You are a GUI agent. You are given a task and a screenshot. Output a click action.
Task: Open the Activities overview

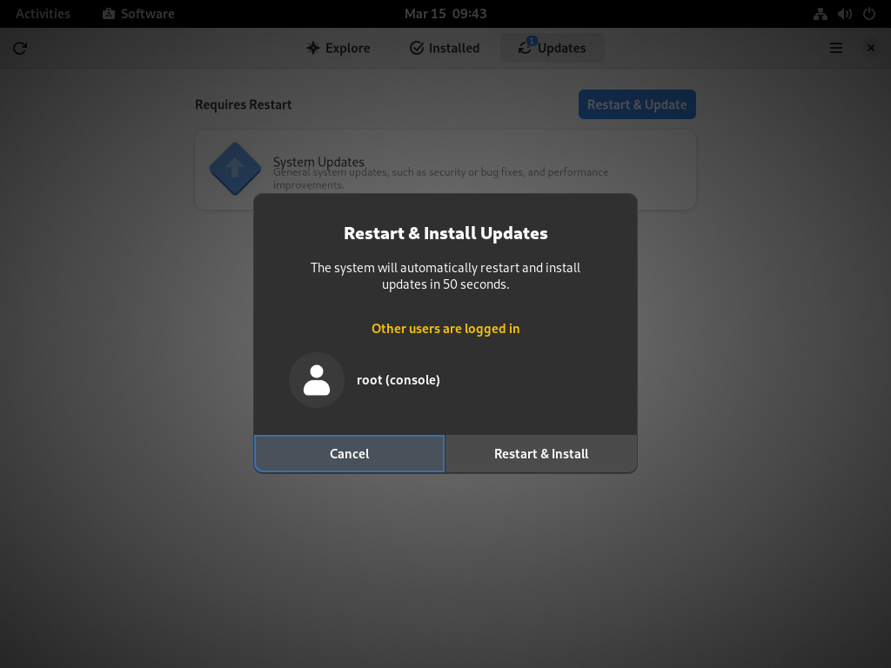[x=43, y=14]
